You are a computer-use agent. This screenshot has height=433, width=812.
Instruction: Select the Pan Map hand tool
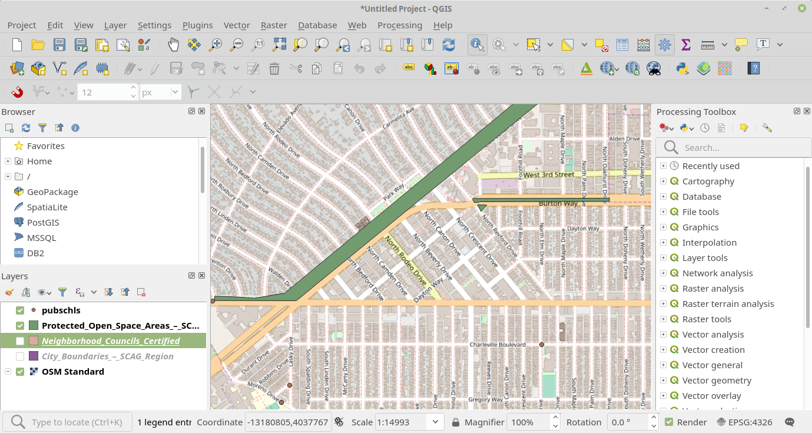pyautogui.click(x=173, y=44)
